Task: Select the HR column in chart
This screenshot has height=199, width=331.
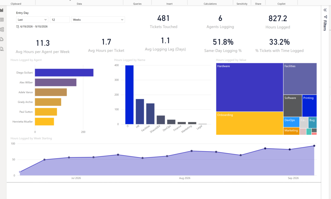Action: click(140, 112)
